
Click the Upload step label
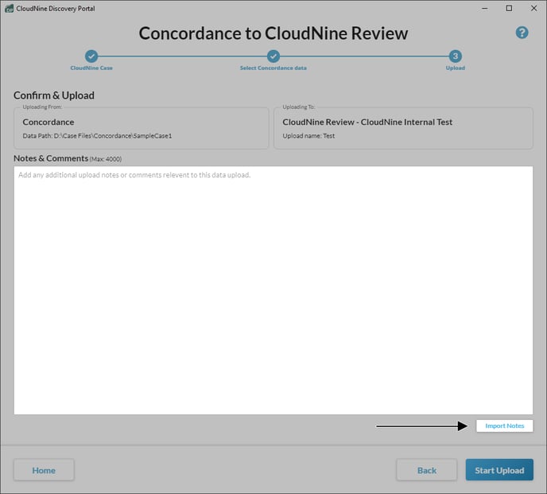456,68
